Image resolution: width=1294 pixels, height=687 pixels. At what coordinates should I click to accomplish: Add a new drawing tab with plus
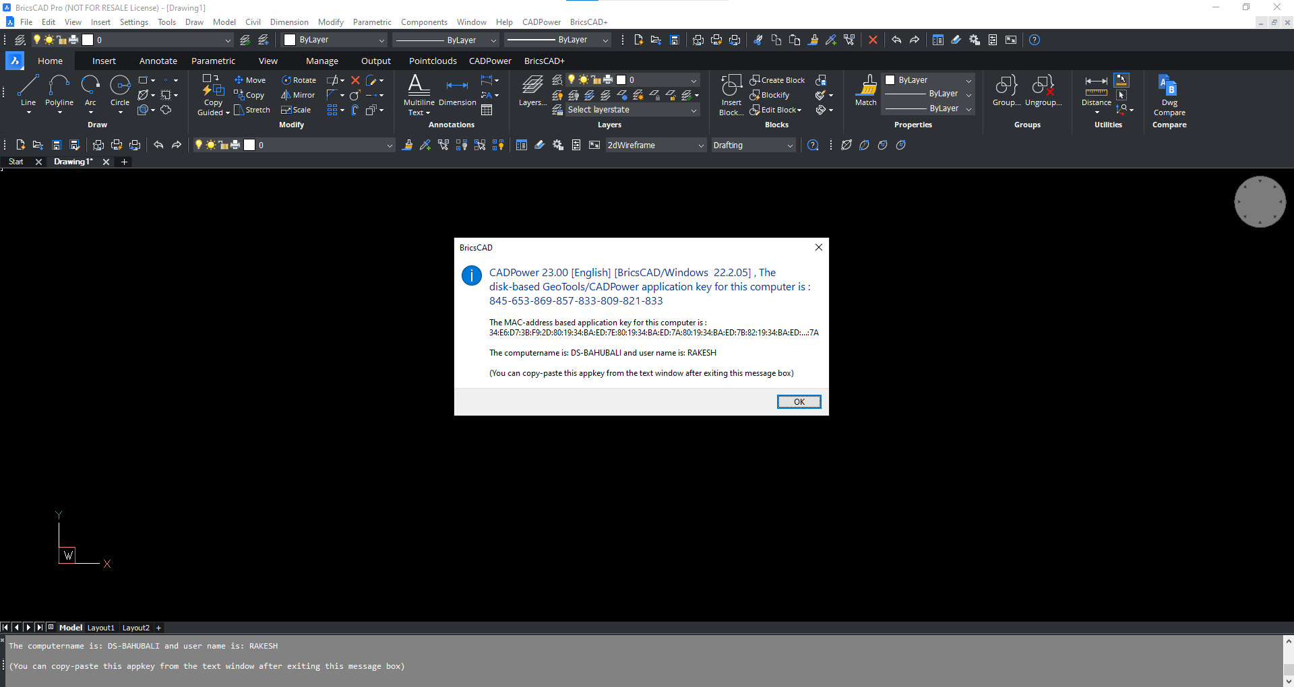[124, 162]
